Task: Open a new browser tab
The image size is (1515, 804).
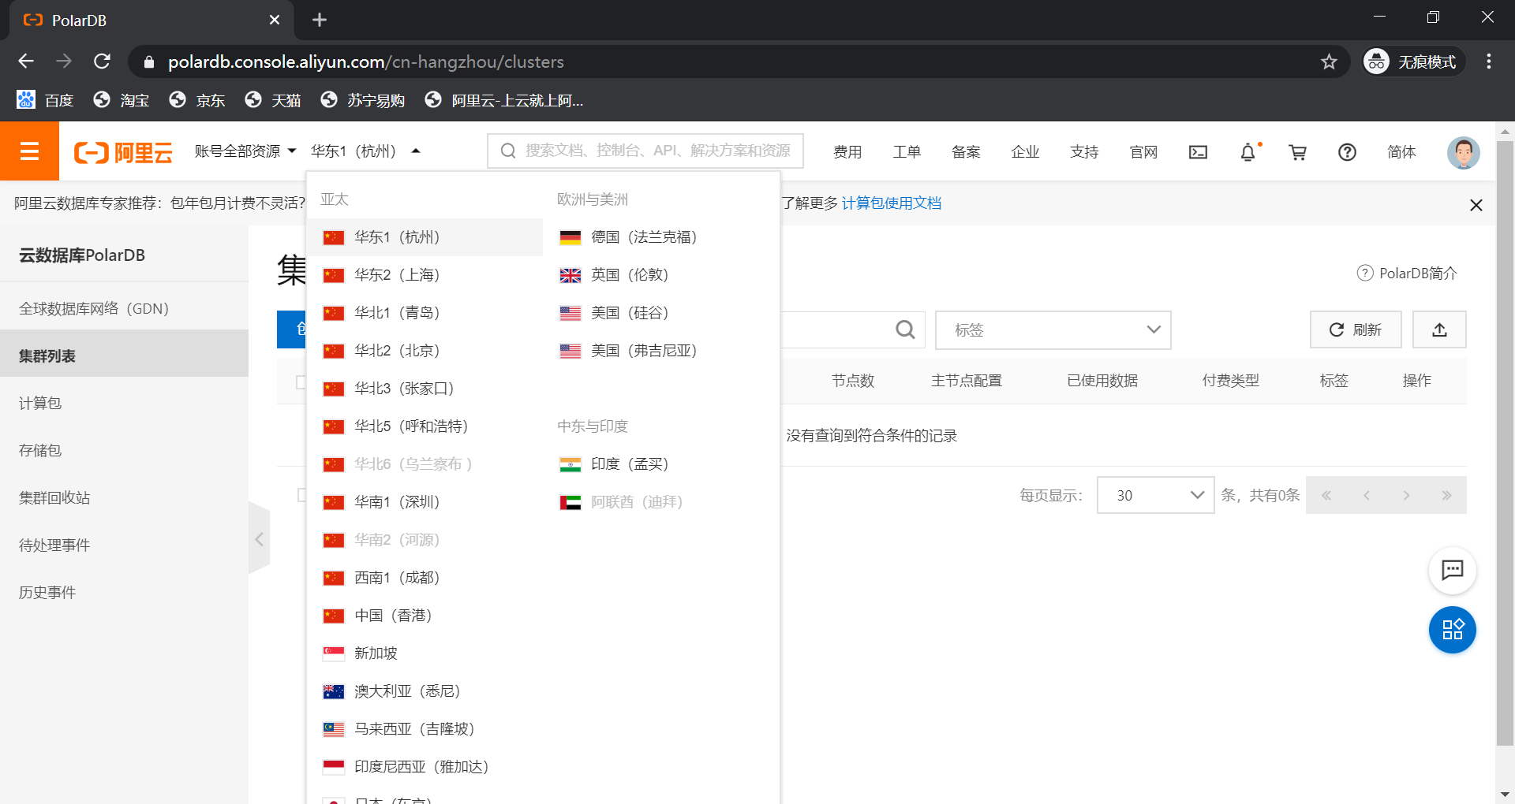Action: click(320, 20)
